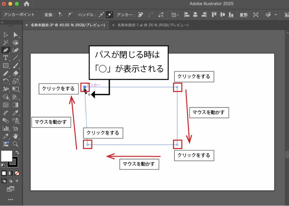Convert selected anchor to smooth

coord(70,14)
